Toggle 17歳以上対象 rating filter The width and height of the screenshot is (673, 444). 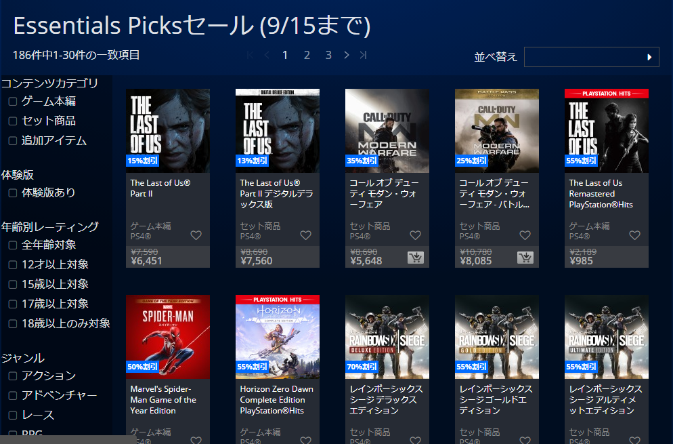coord(13,304)
